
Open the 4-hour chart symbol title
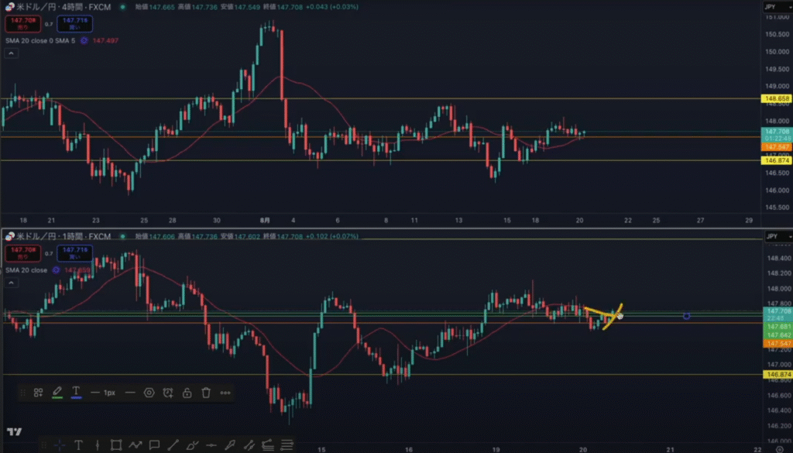pos(64,7)
